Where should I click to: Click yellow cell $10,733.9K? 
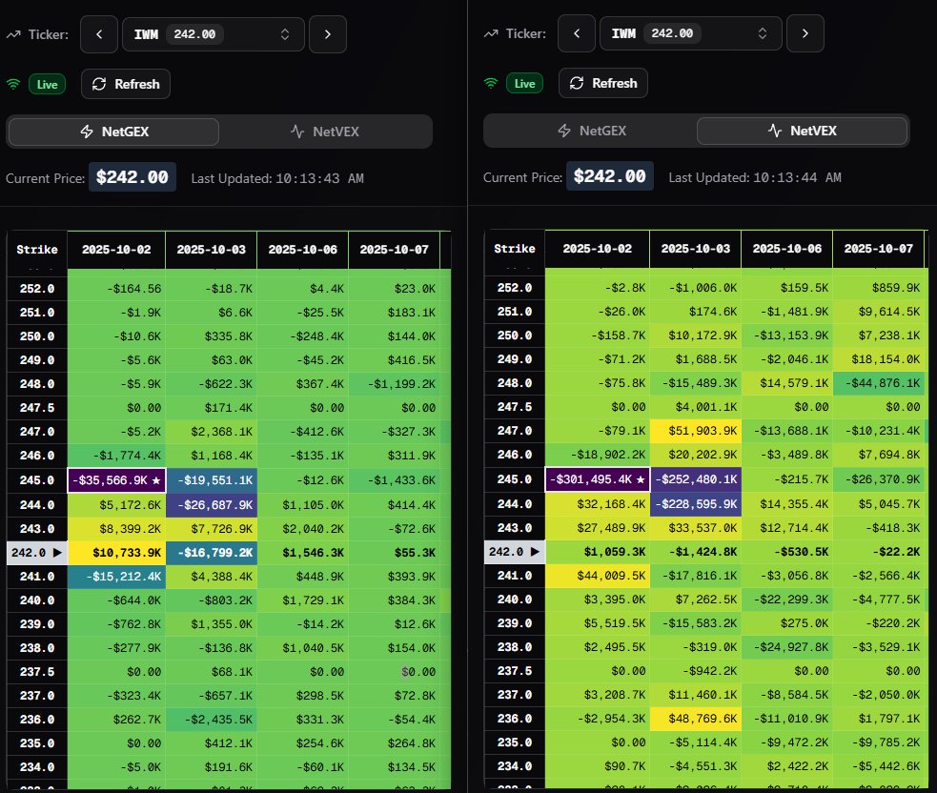[116, 553]
